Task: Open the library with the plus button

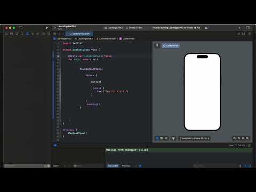Action: tap(239, 28)
